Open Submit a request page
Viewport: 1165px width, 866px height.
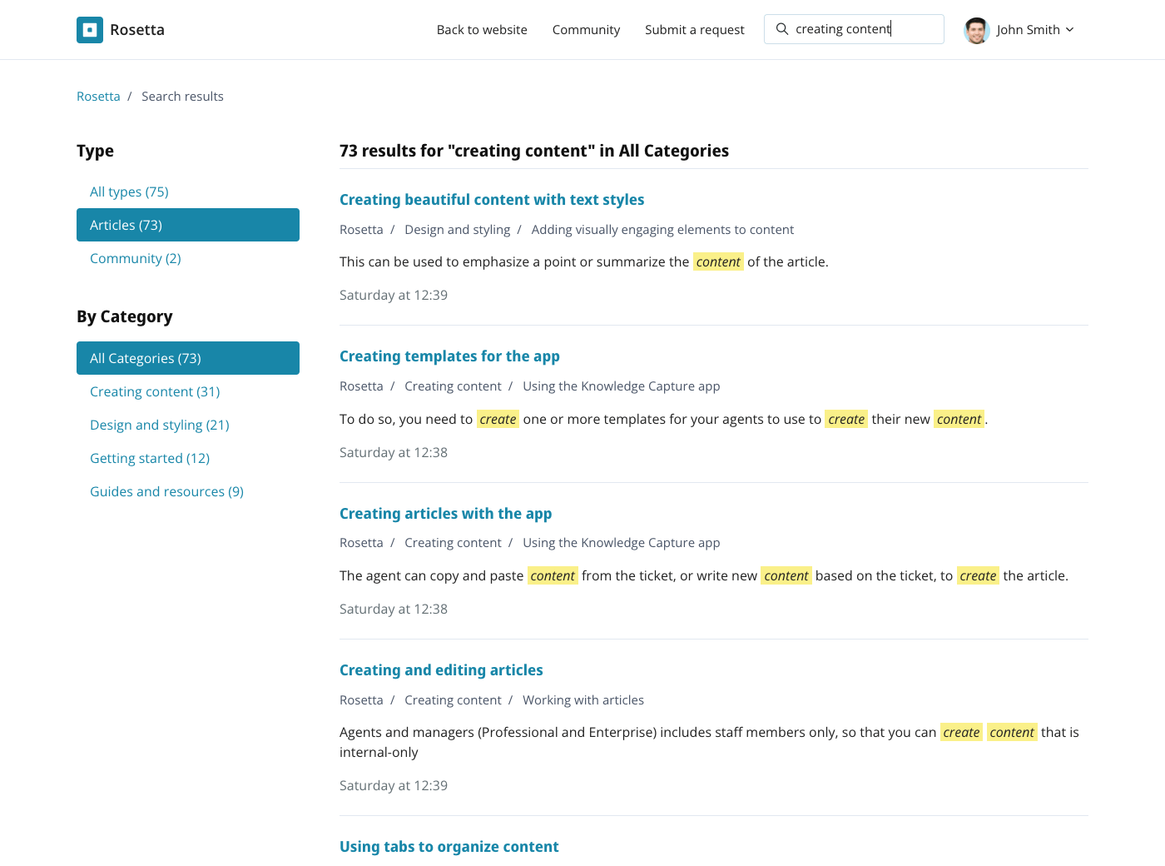(694, 30)
